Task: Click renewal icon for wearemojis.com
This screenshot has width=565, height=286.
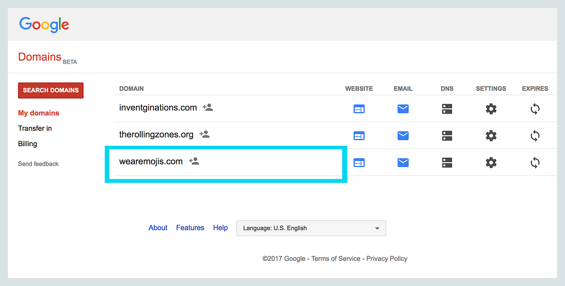Action: [x=535, y=163]
